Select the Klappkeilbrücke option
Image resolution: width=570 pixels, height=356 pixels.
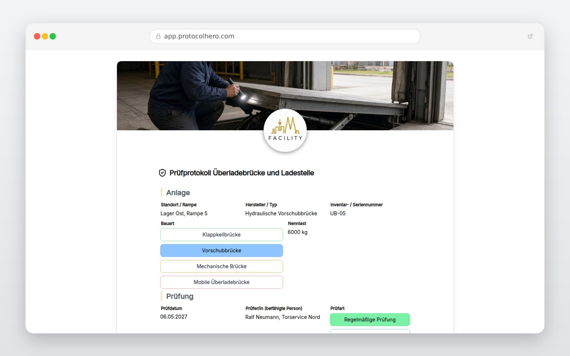pyautogui.click(x=222, y=235)
